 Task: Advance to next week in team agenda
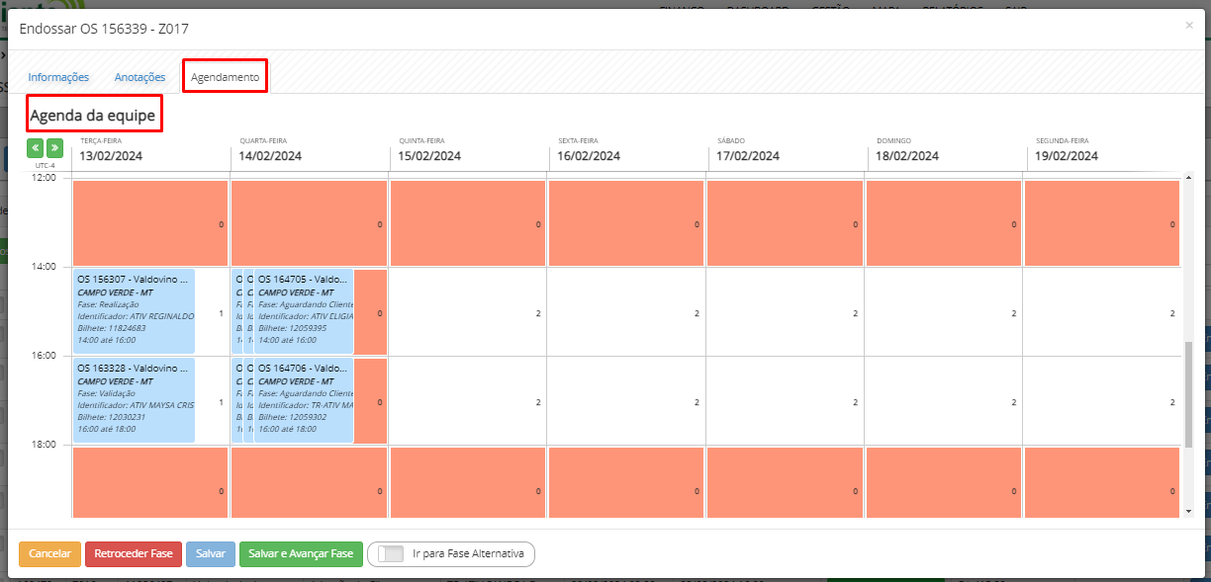pyautogui.click(x=54, y=147)
